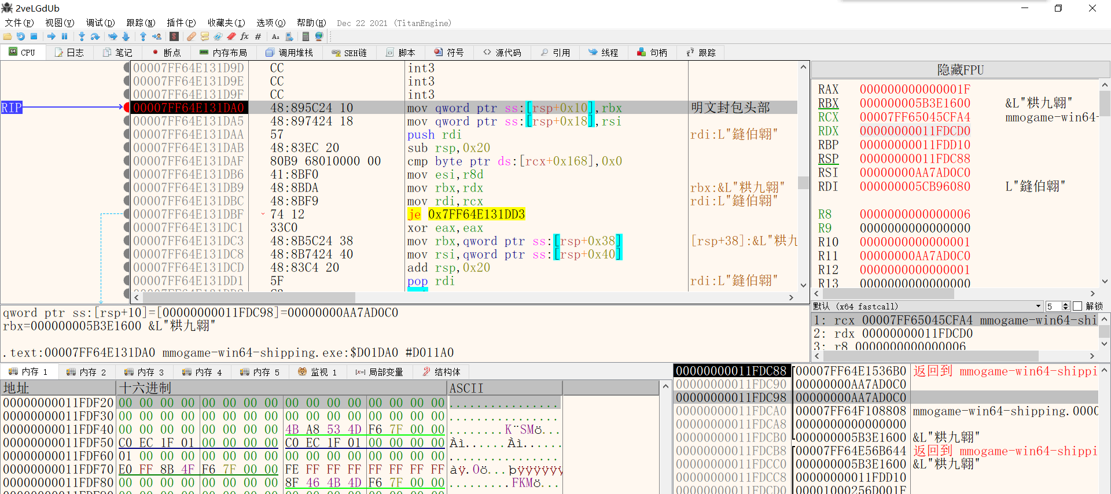Open the labels tag icon
1111x494 pixels.
218,36
